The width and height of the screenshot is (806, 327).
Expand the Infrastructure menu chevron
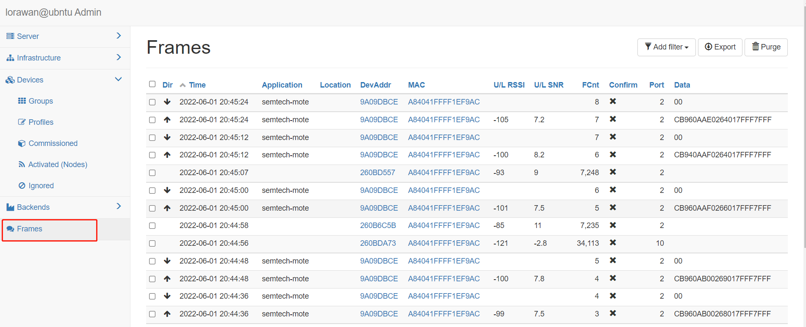119,57
